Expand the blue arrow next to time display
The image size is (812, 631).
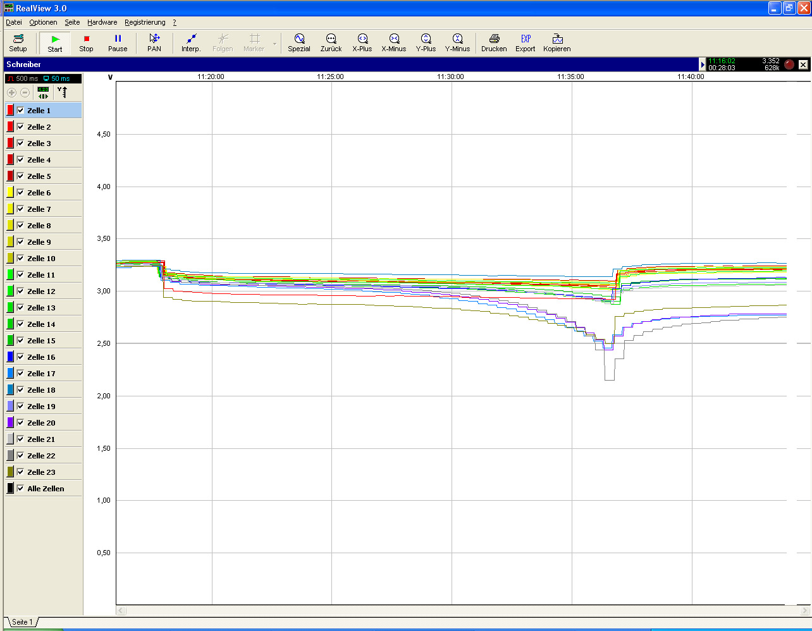click(x=703, y=64)
